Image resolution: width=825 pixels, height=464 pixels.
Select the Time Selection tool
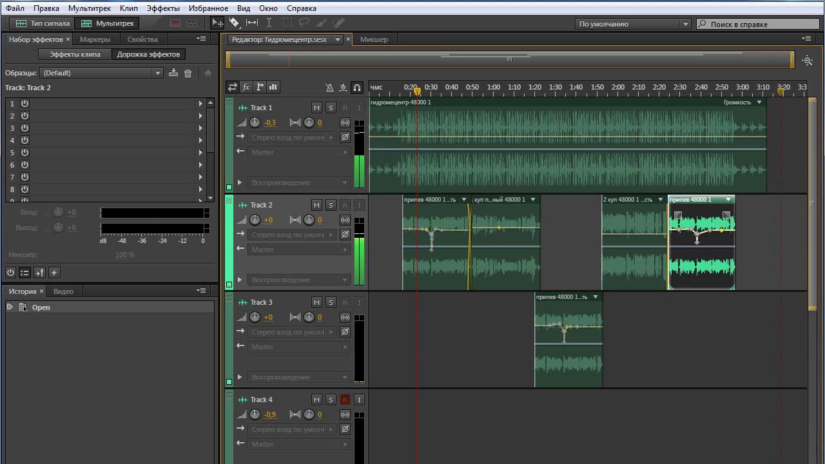point(269,23)
